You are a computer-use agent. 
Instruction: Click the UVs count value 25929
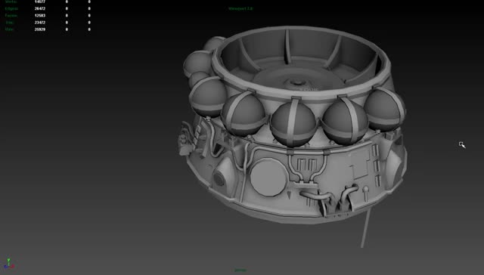40,29
